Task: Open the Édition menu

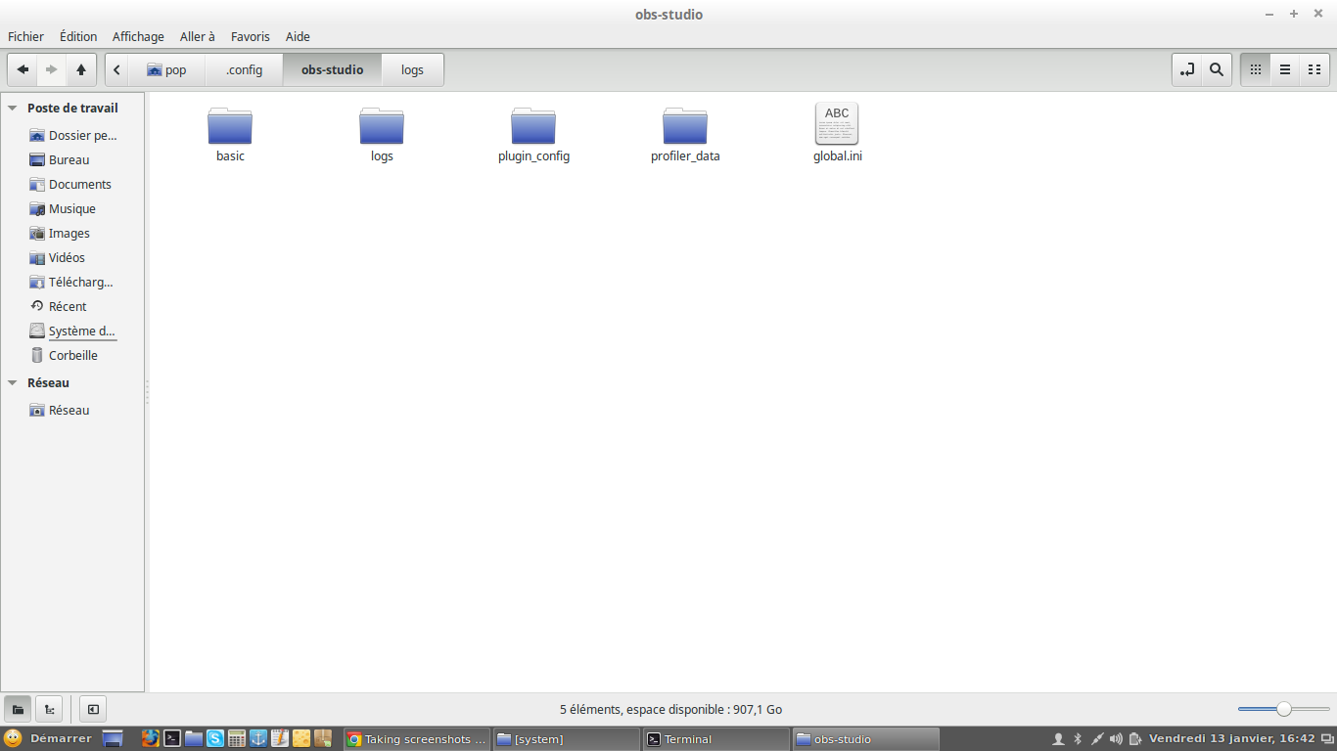Action: click(78, 36)
